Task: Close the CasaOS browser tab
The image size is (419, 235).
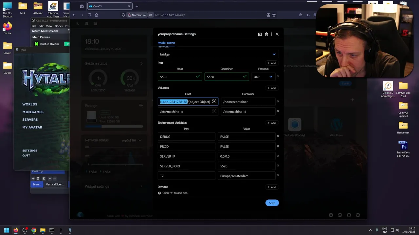Action: coord(129,6)
